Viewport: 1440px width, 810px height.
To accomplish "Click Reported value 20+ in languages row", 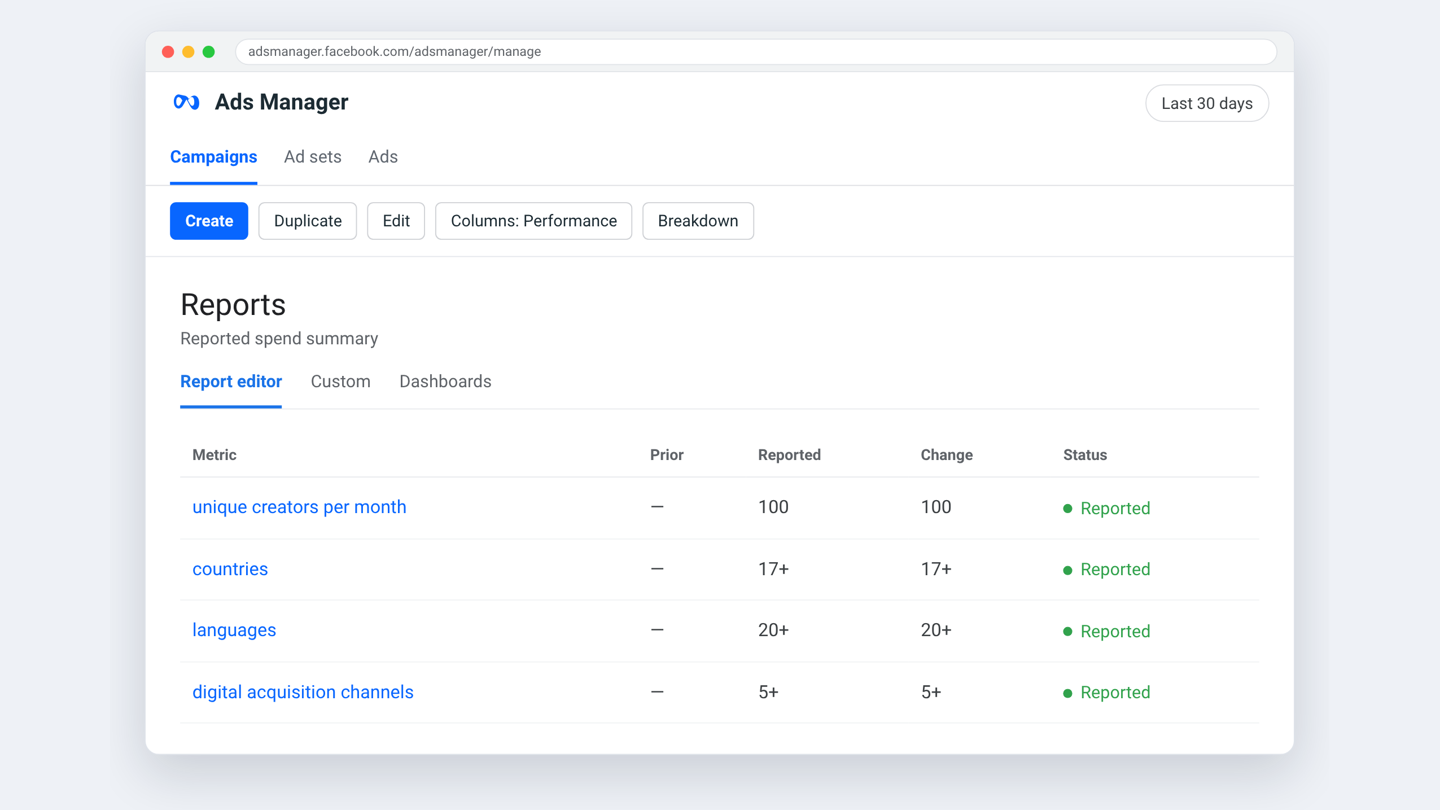I will point(773,631).
